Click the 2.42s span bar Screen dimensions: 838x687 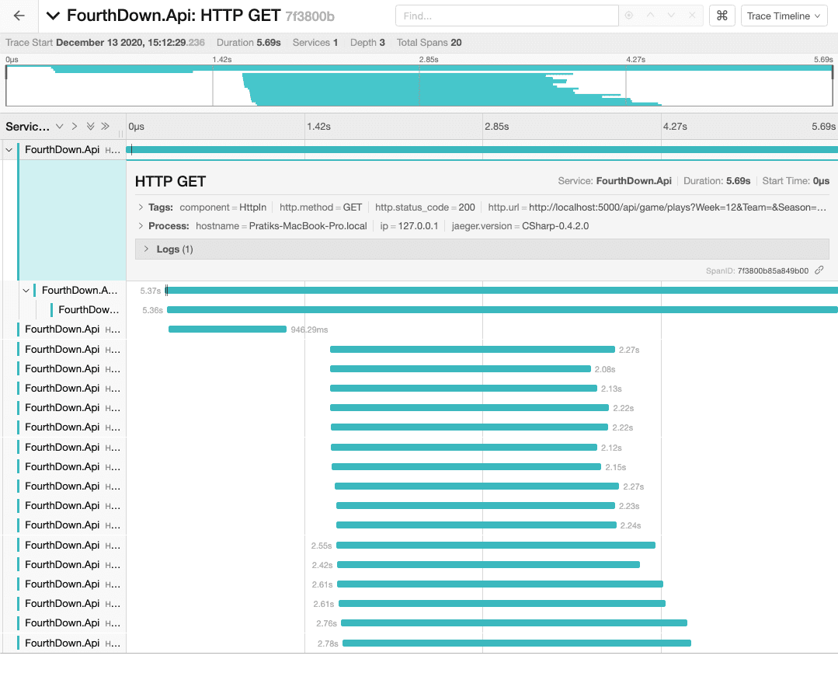[488, 564]
